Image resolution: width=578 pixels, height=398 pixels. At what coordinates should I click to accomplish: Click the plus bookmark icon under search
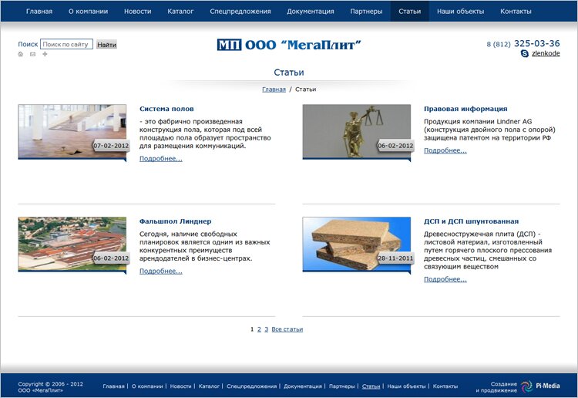pos(45,54)
